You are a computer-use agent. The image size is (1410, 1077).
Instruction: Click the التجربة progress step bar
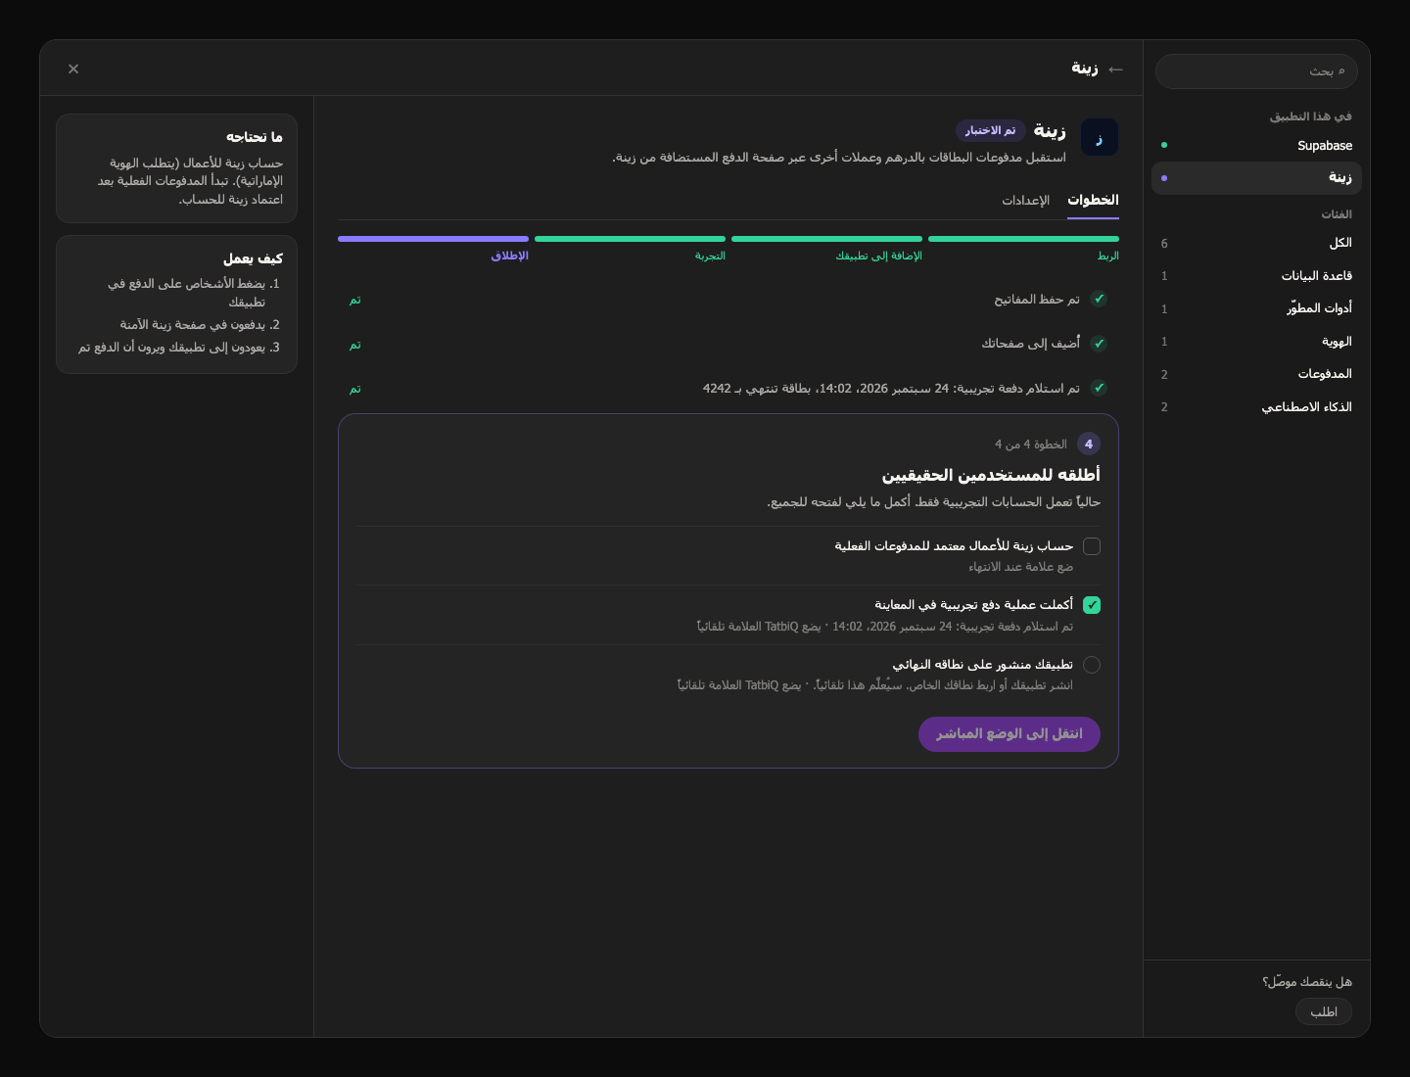pyautogui.click(x=630, y=239)
